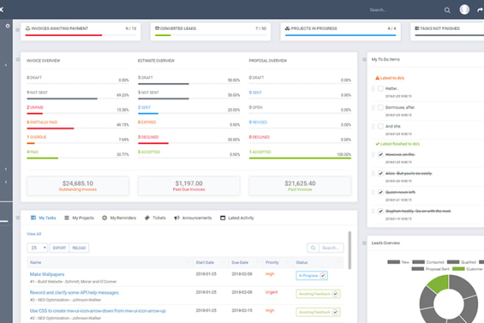Viewport: 484px width, 323px height.
Task: Click the magnifier icon in tasks search box
Action: click(x=313, y=248)
